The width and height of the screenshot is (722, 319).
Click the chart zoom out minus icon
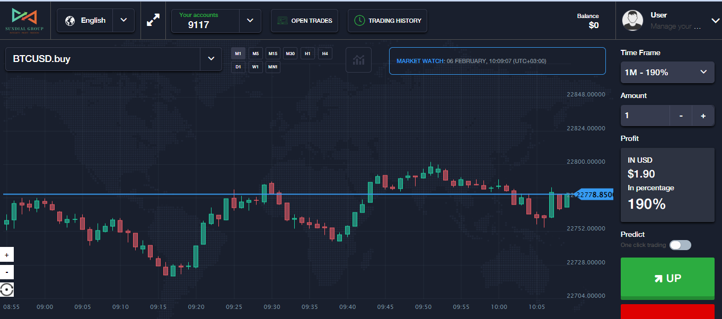click(7, 272)
